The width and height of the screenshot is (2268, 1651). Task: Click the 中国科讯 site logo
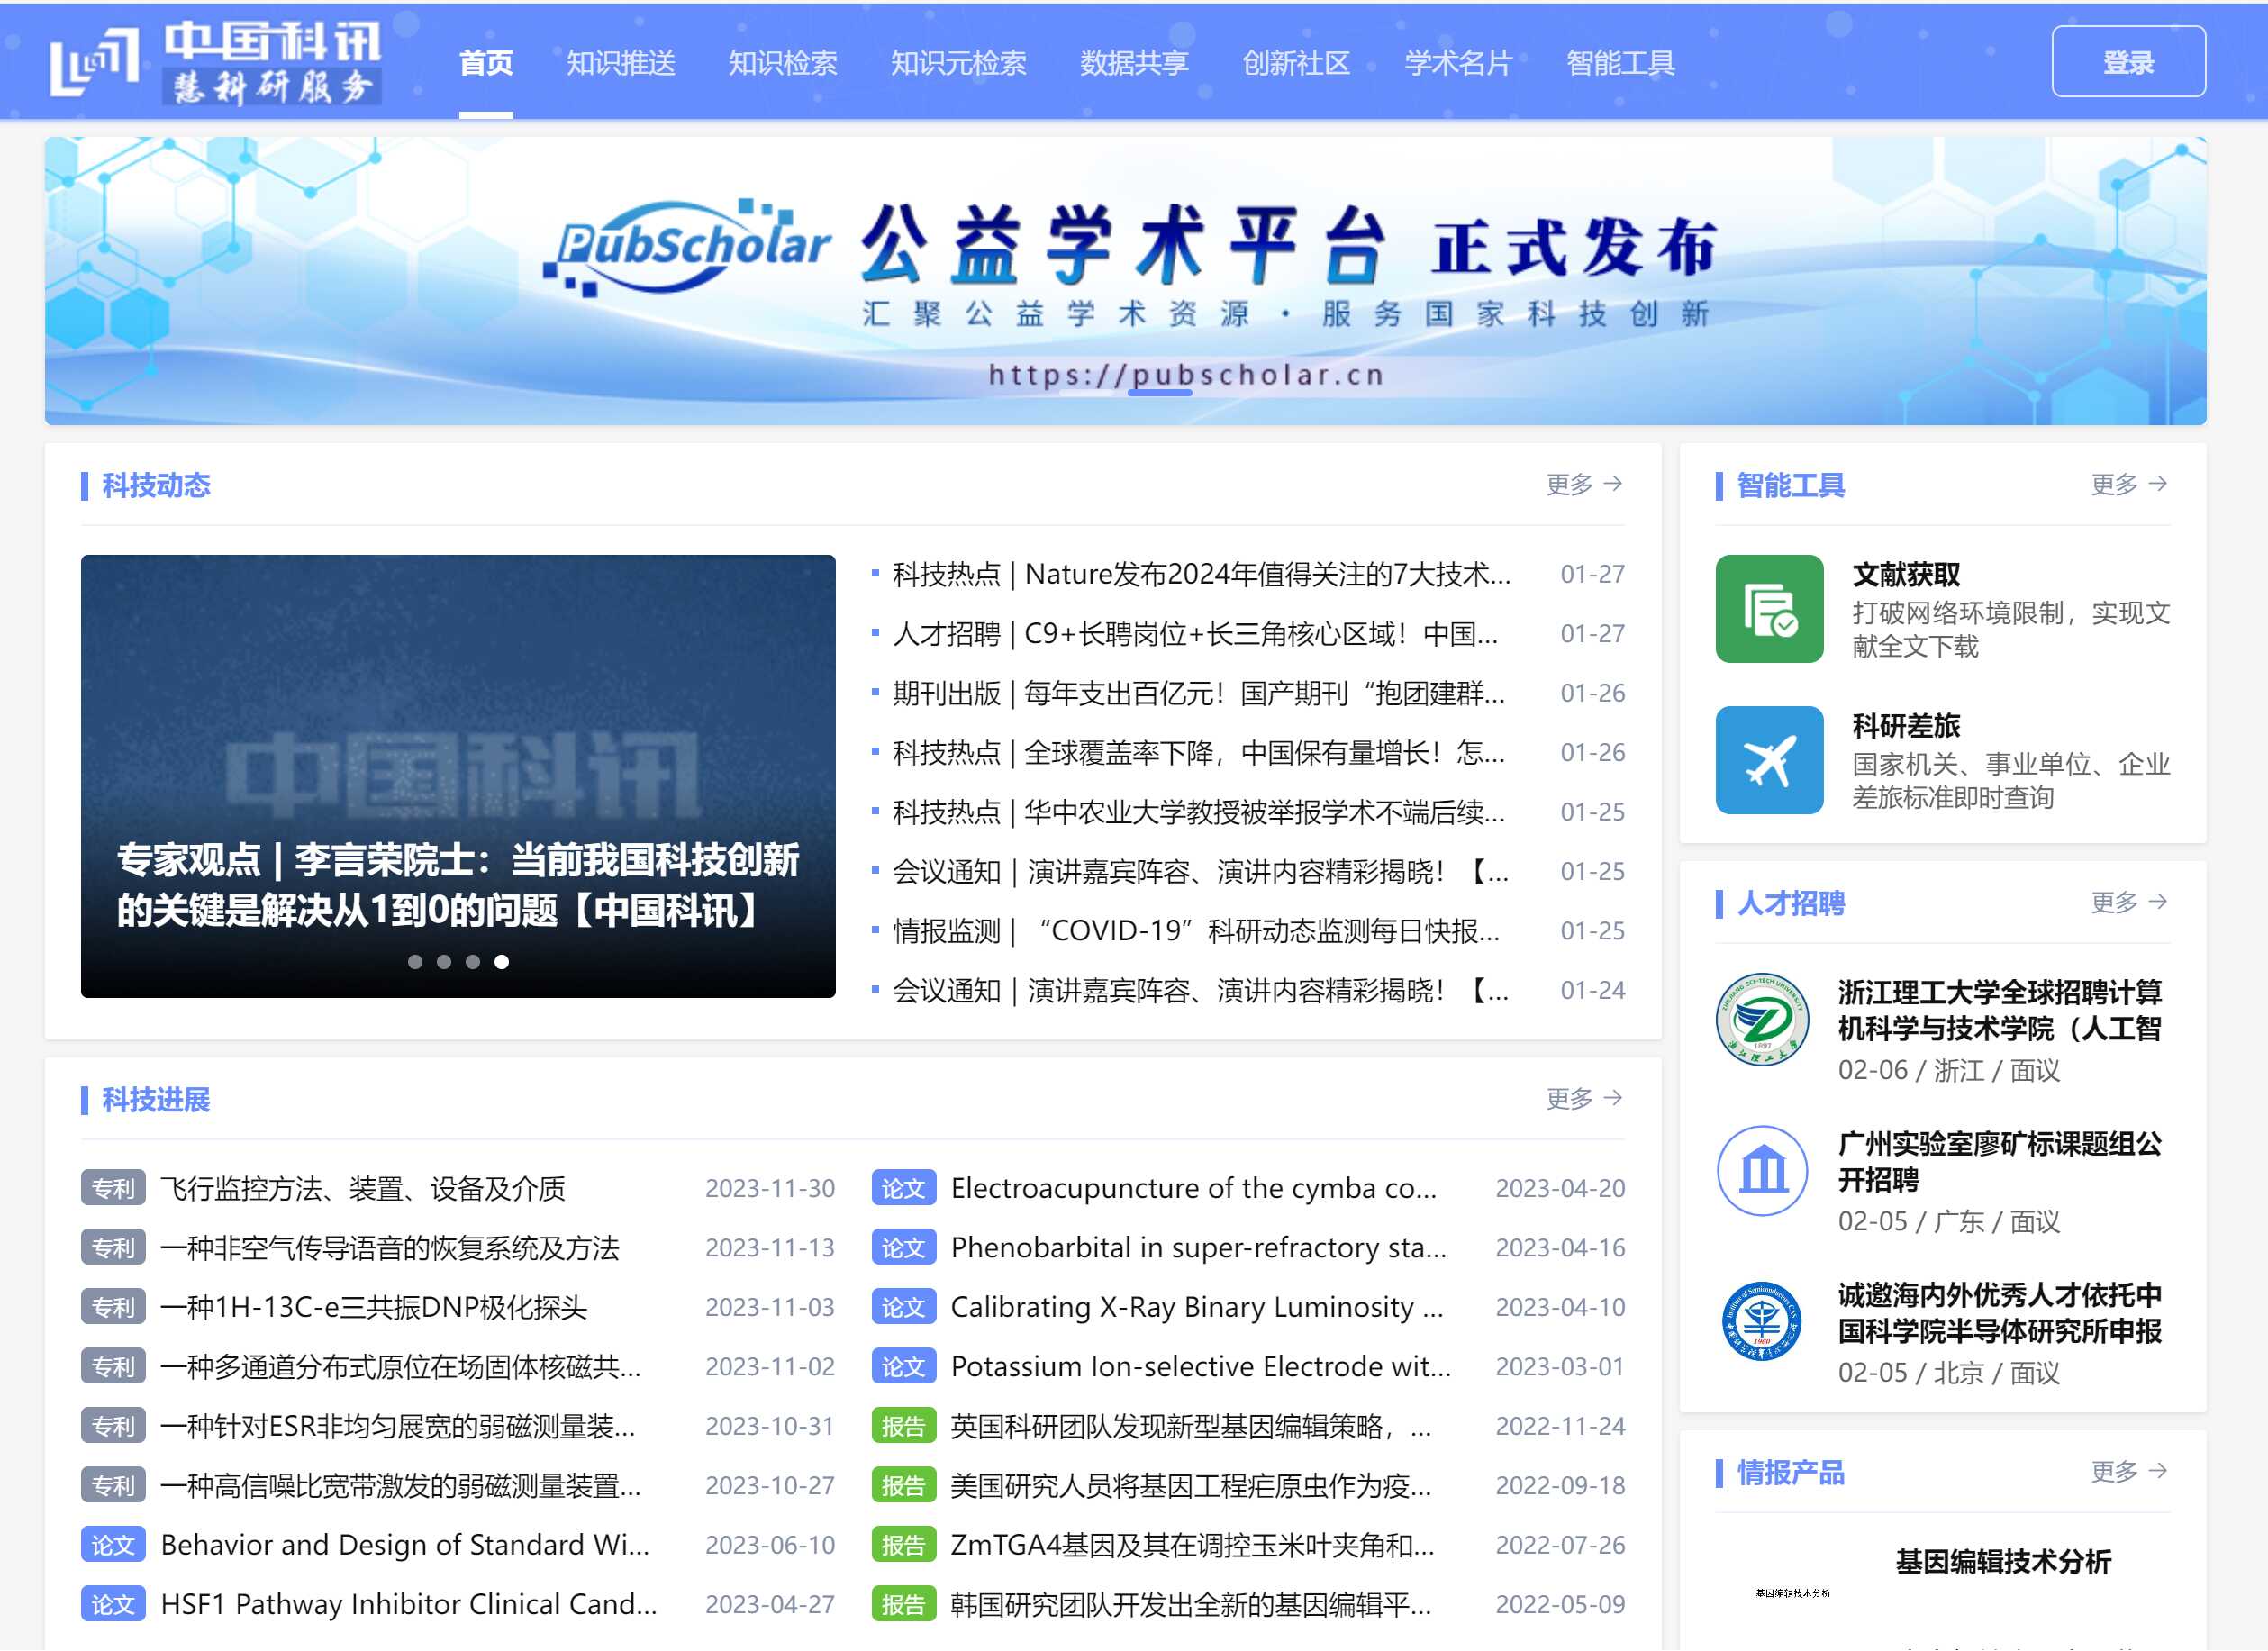pyautogui.click(x=215, y=62)
